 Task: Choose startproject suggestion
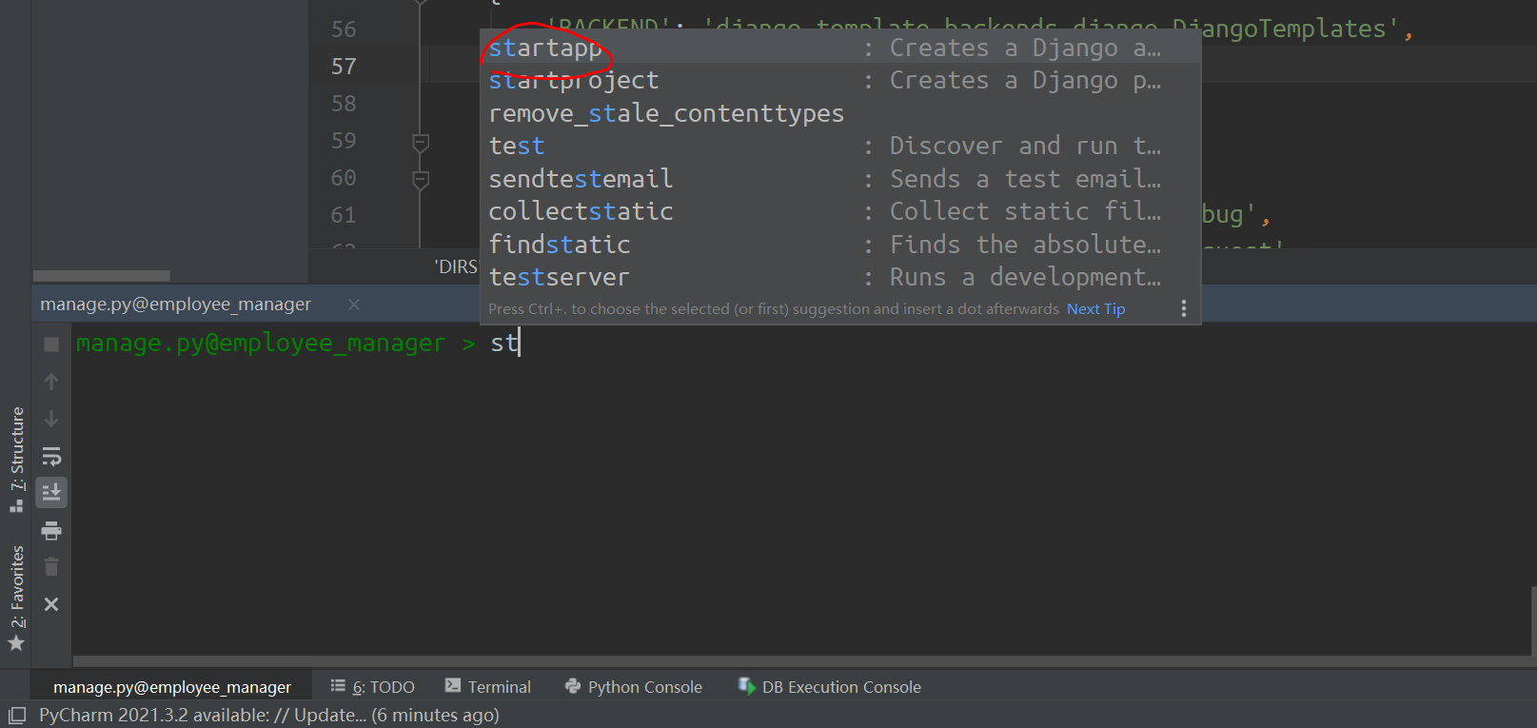tap(840, 81)
